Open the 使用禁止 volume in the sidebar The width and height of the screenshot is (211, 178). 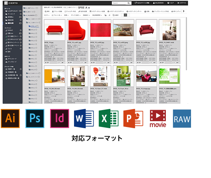[13, 17]
